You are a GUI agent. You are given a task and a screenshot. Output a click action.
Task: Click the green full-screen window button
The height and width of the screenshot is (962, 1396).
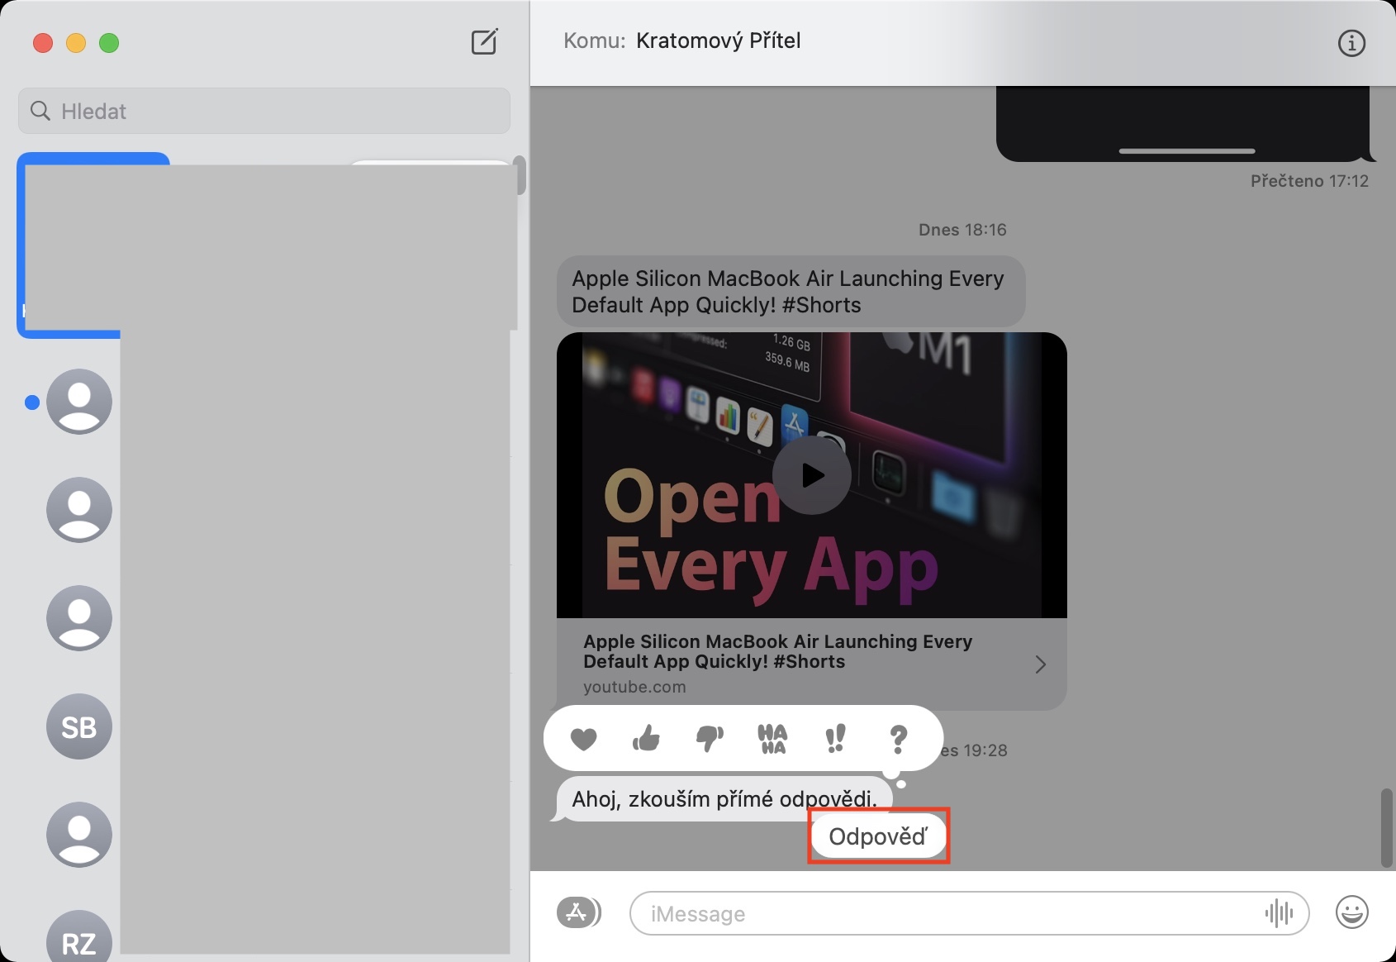pyautogui.click(x=109, y=43)
